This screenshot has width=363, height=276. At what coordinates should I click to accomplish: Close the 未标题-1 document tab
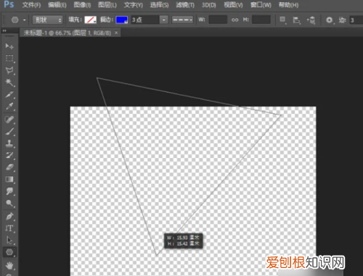click(116, 33)
